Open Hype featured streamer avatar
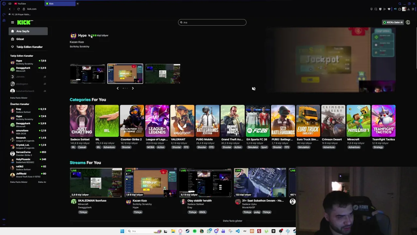 click(x=73, y=36)
